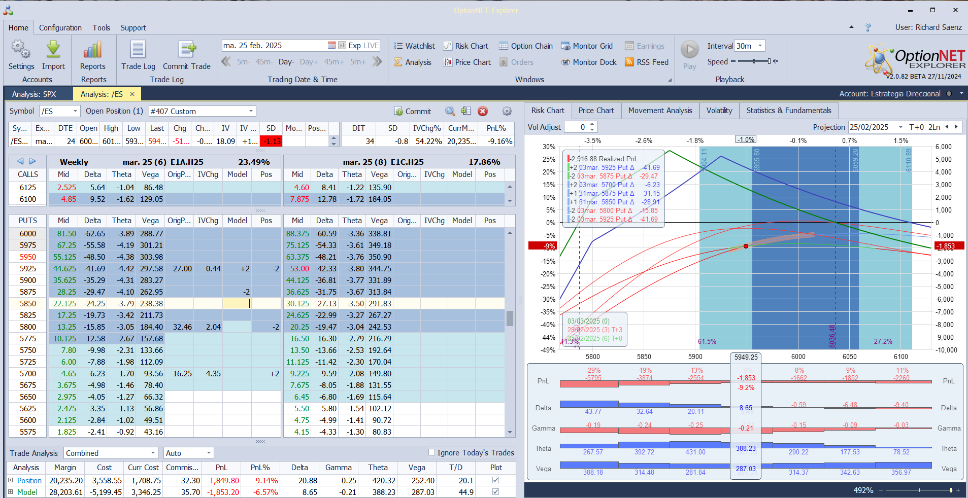This screenshot has width=968, height=498.
Task: Switch to the Price Chart tab in chart panel
Action: (x=596, y=111)
